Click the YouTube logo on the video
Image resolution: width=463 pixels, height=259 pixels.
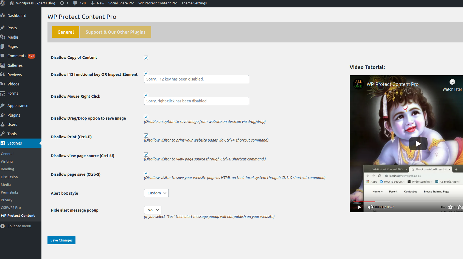pyautogui.click(x=460, y=207)
